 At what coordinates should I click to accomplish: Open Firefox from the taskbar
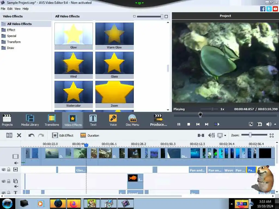click(x=74, y=204)
